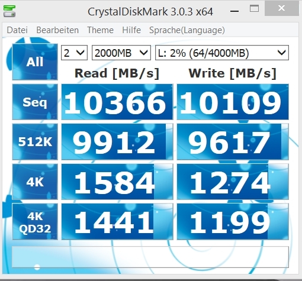Open the Sprache(Language) menu
The width and height of the screenshot is (302, 281).
click(187, 30)
